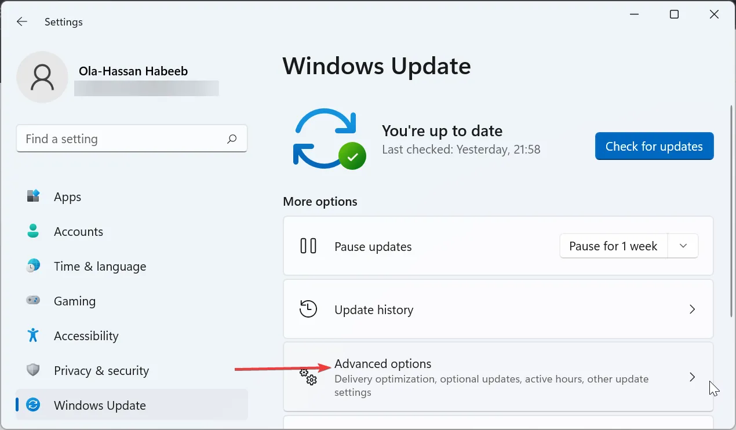Viewport: 736px width, 430px height.
Task: Open Advanced options entry
Action: [498, 377]
